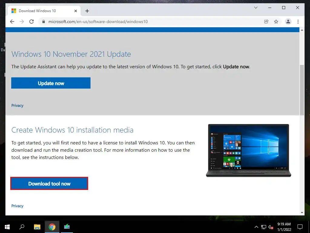
Task: Open Privacy link under Update now
Action: tap(17, 105)
